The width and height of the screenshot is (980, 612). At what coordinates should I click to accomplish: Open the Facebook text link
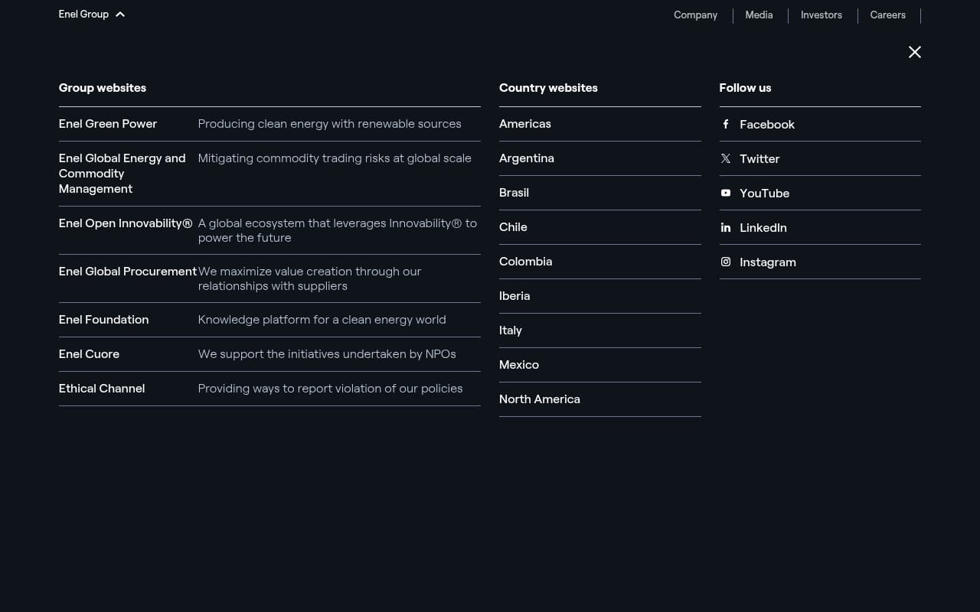(x=767, y=125)
